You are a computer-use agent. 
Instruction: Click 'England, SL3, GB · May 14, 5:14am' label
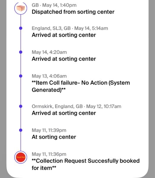tap(70, 28)
